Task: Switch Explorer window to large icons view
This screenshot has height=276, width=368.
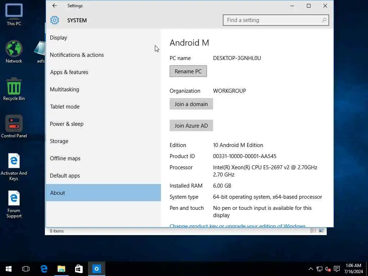Action: pos(321,231)
